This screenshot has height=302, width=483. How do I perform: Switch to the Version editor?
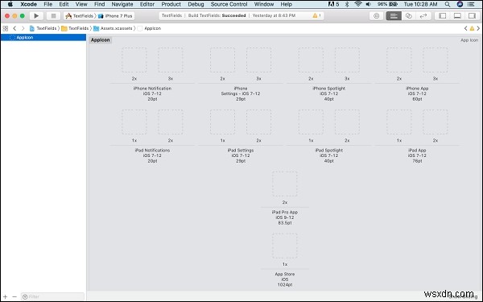(x=423, y=16)
